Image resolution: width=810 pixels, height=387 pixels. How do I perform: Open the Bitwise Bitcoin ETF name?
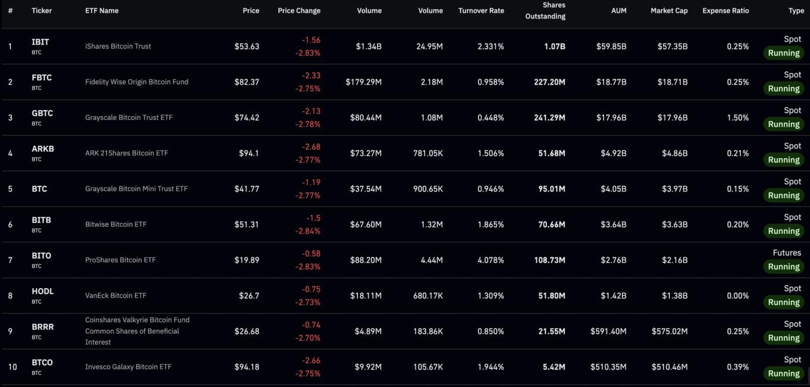[x=116, y=224]
